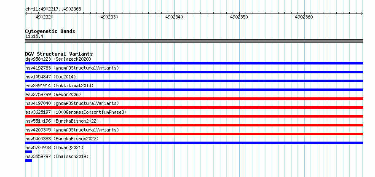This screenshot has height=177, width=375.
Task: Open nsv5703938 (Chuang2021) variant
Action: pos(54,147)
